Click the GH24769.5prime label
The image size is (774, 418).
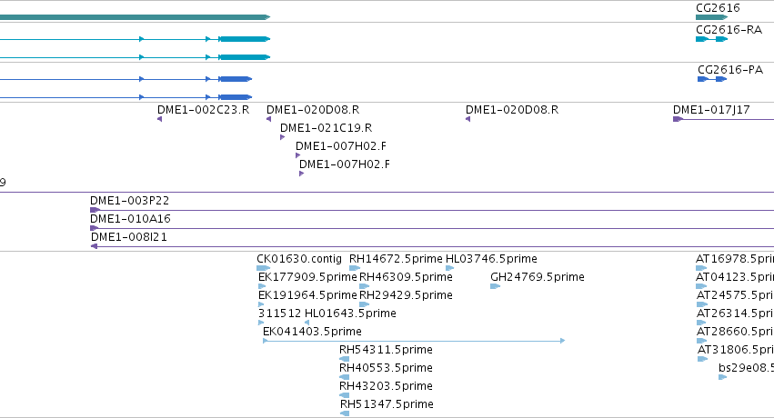point(537,277)
